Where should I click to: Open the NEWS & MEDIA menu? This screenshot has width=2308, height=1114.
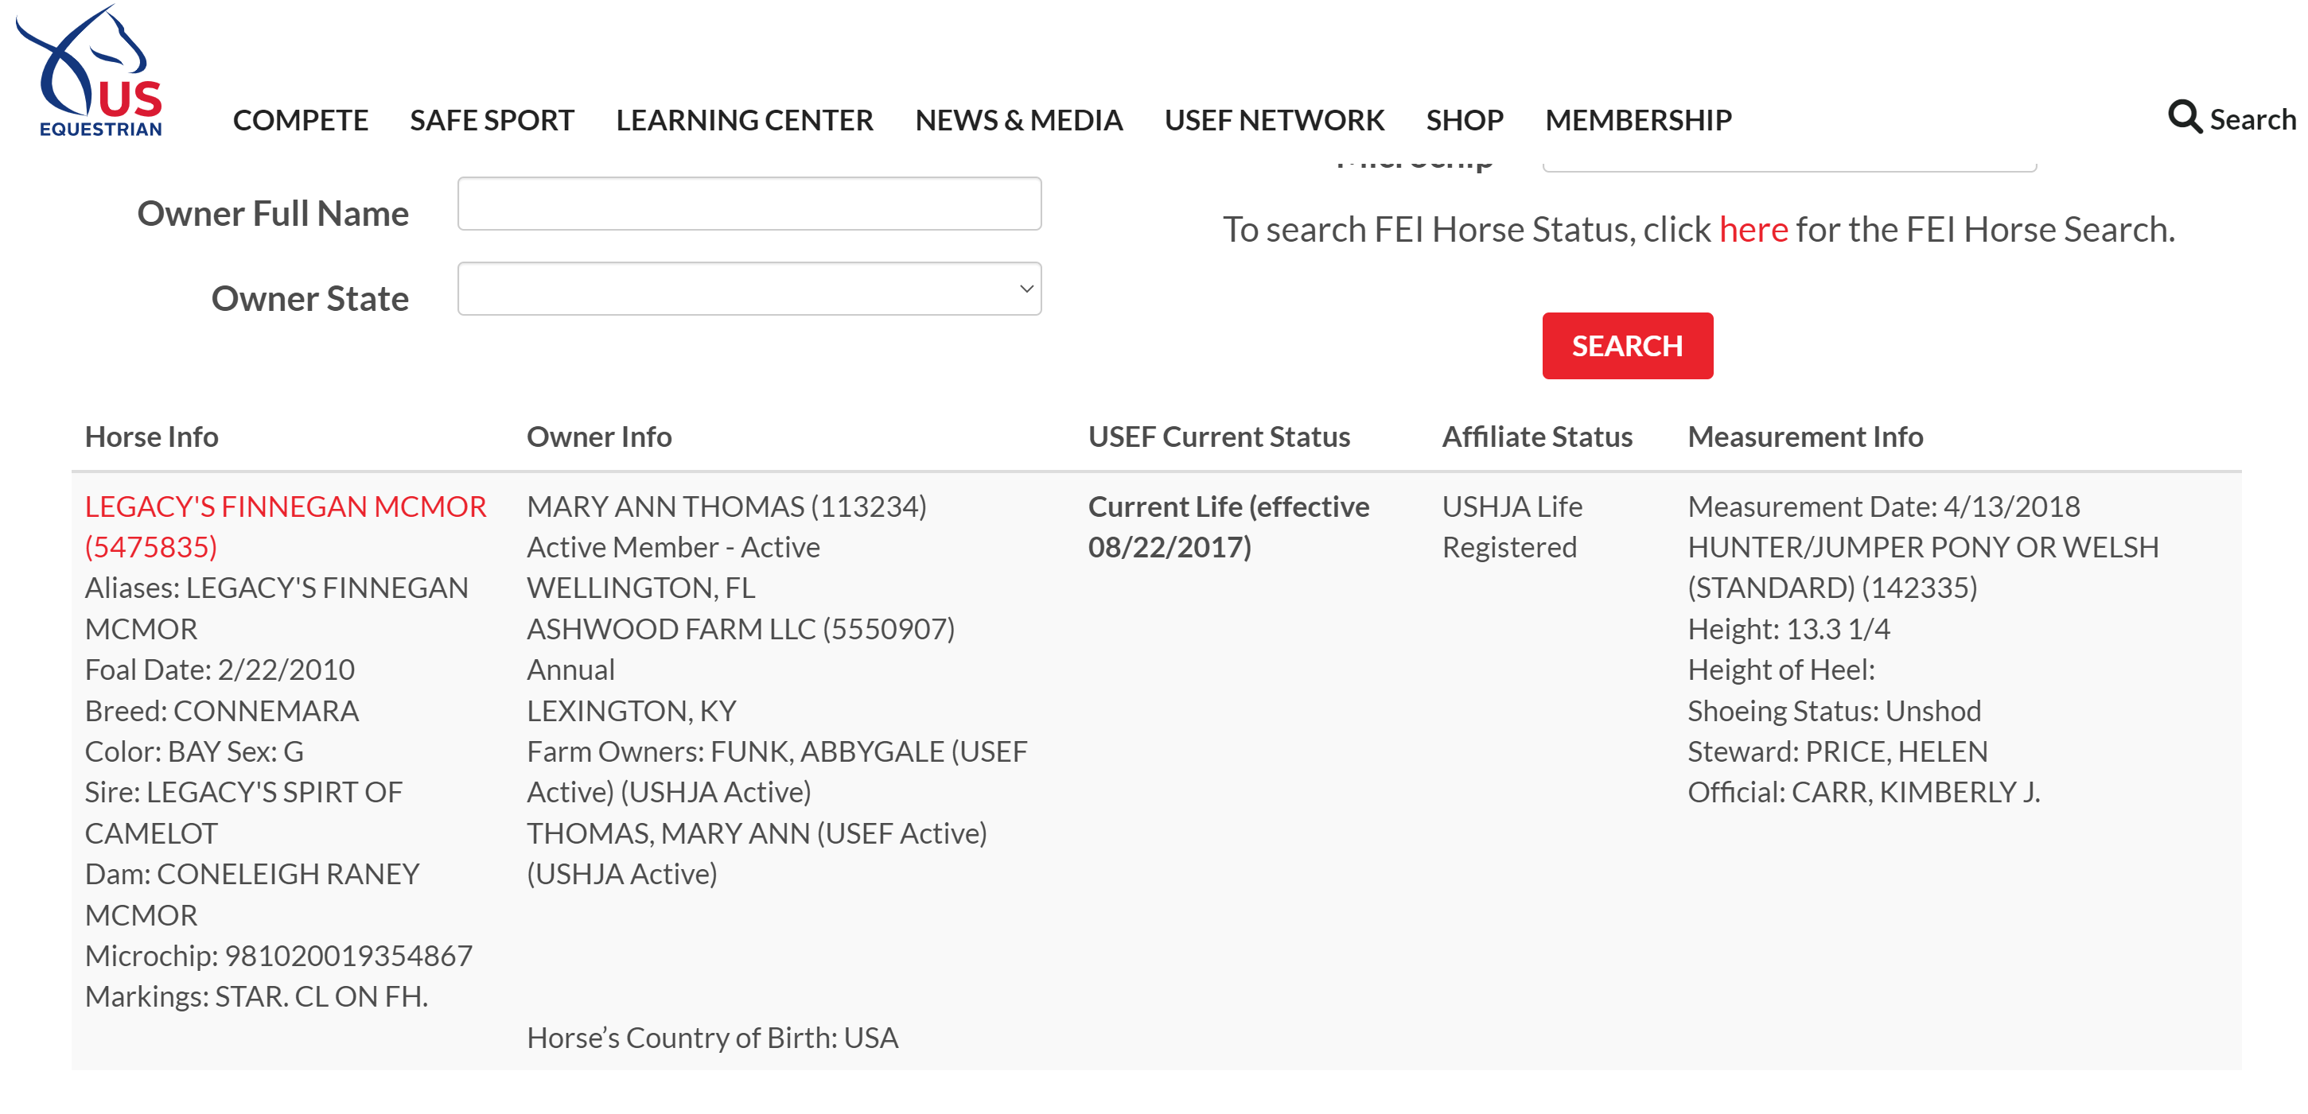(x=1018, y=120)
